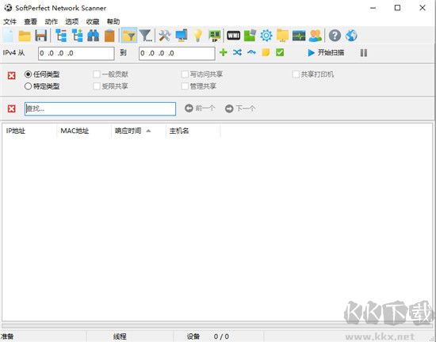Click the green squares icon
The image size is (436, 342).
tap(250, 36)
